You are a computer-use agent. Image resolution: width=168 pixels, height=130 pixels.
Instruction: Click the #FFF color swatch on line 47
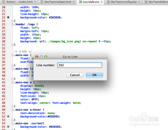click(8, 99)
